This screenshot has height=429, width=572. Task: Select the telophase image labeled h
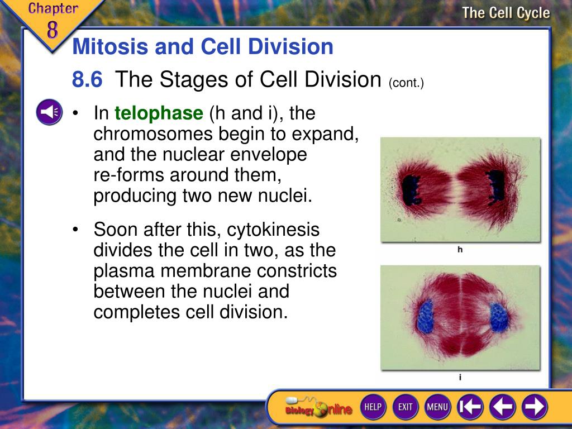460,190
